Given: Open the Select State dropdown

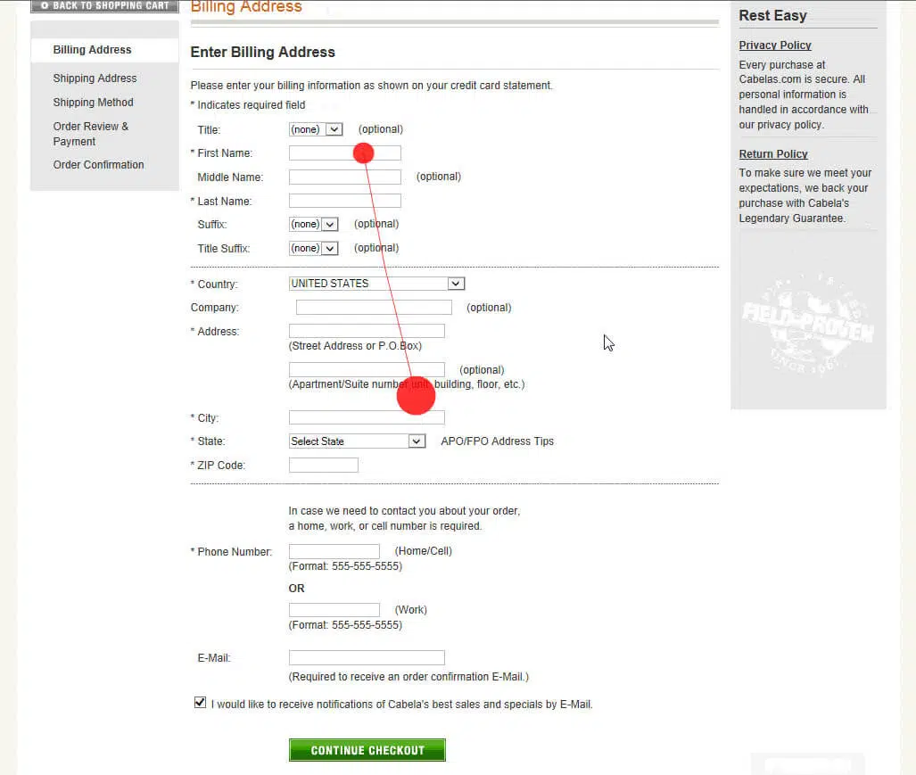Looking at the screenshot, I should point(357,441).
